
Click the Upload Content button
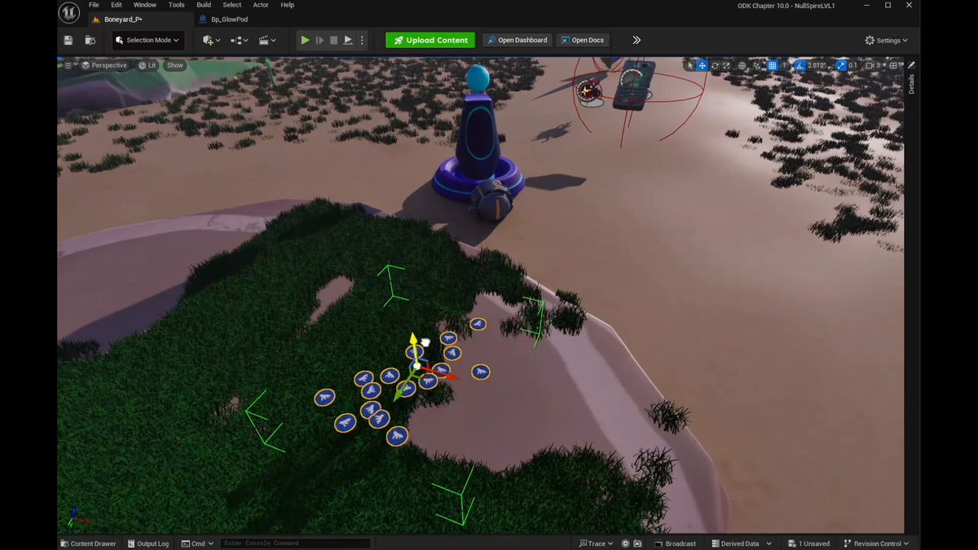click(430, 40)
